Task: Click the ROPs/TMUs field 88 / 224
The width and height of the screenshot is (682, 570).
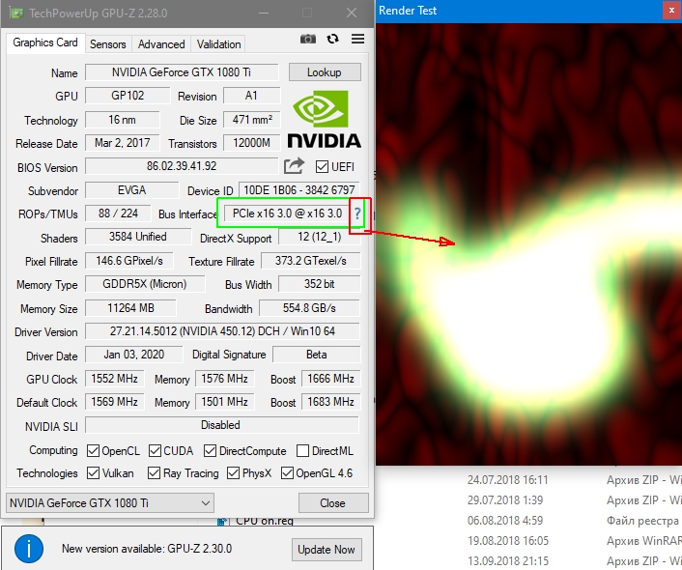Action: pyautogui.click(x=118, y=214)
